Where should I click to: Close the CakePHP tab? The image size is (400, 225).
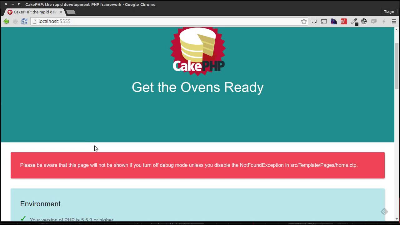coord(61,12)
